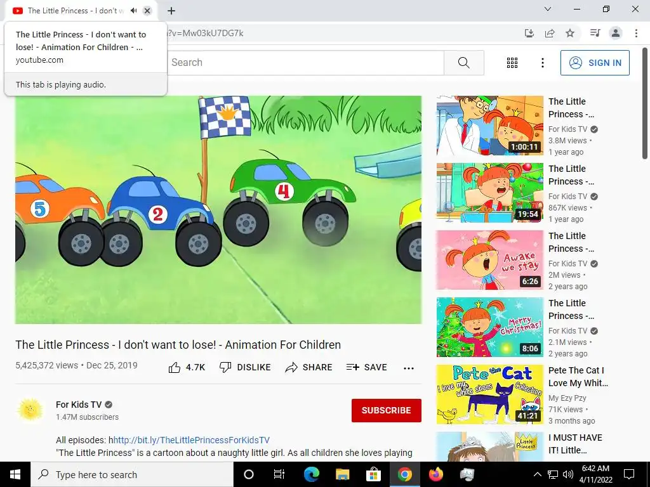
Task: Click the I MUST HAVE IT! Little title
Action: point(575,444)
